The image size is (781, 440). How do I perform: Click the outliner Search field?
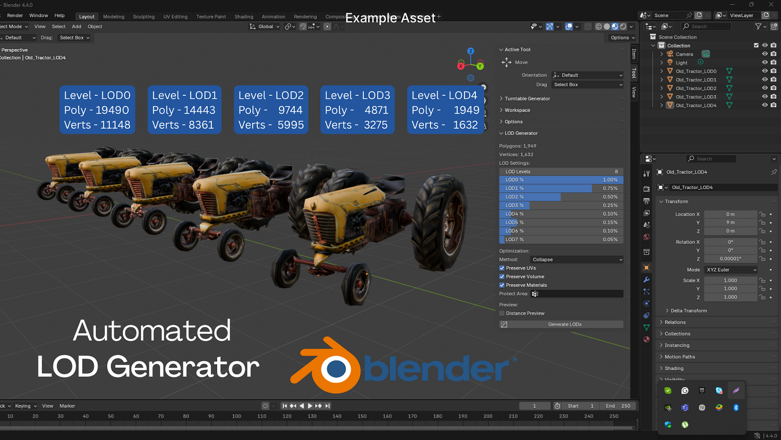[706, 27]
